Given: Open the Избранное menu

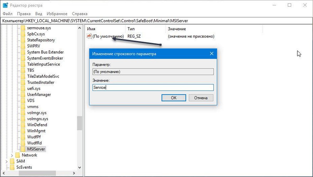Looking at the screenshot, I should 57,14.
